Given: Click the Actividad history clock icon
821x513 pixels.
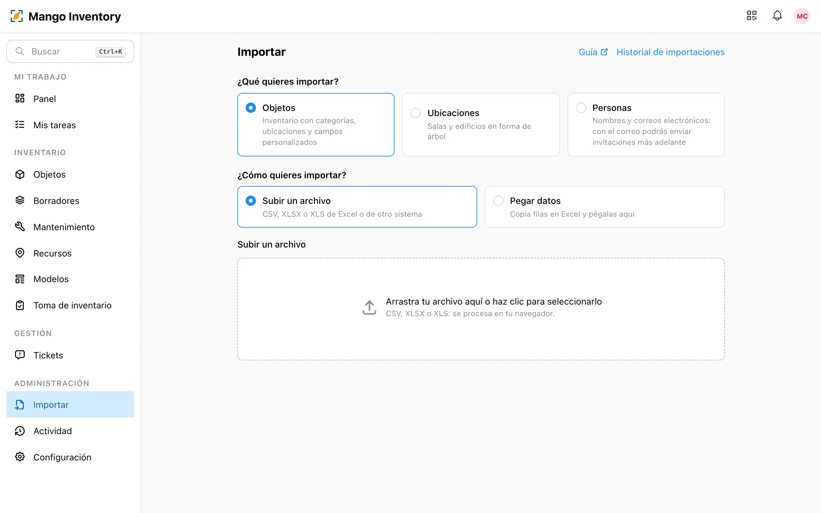Looking at the screenshot, I should [20, 431].
